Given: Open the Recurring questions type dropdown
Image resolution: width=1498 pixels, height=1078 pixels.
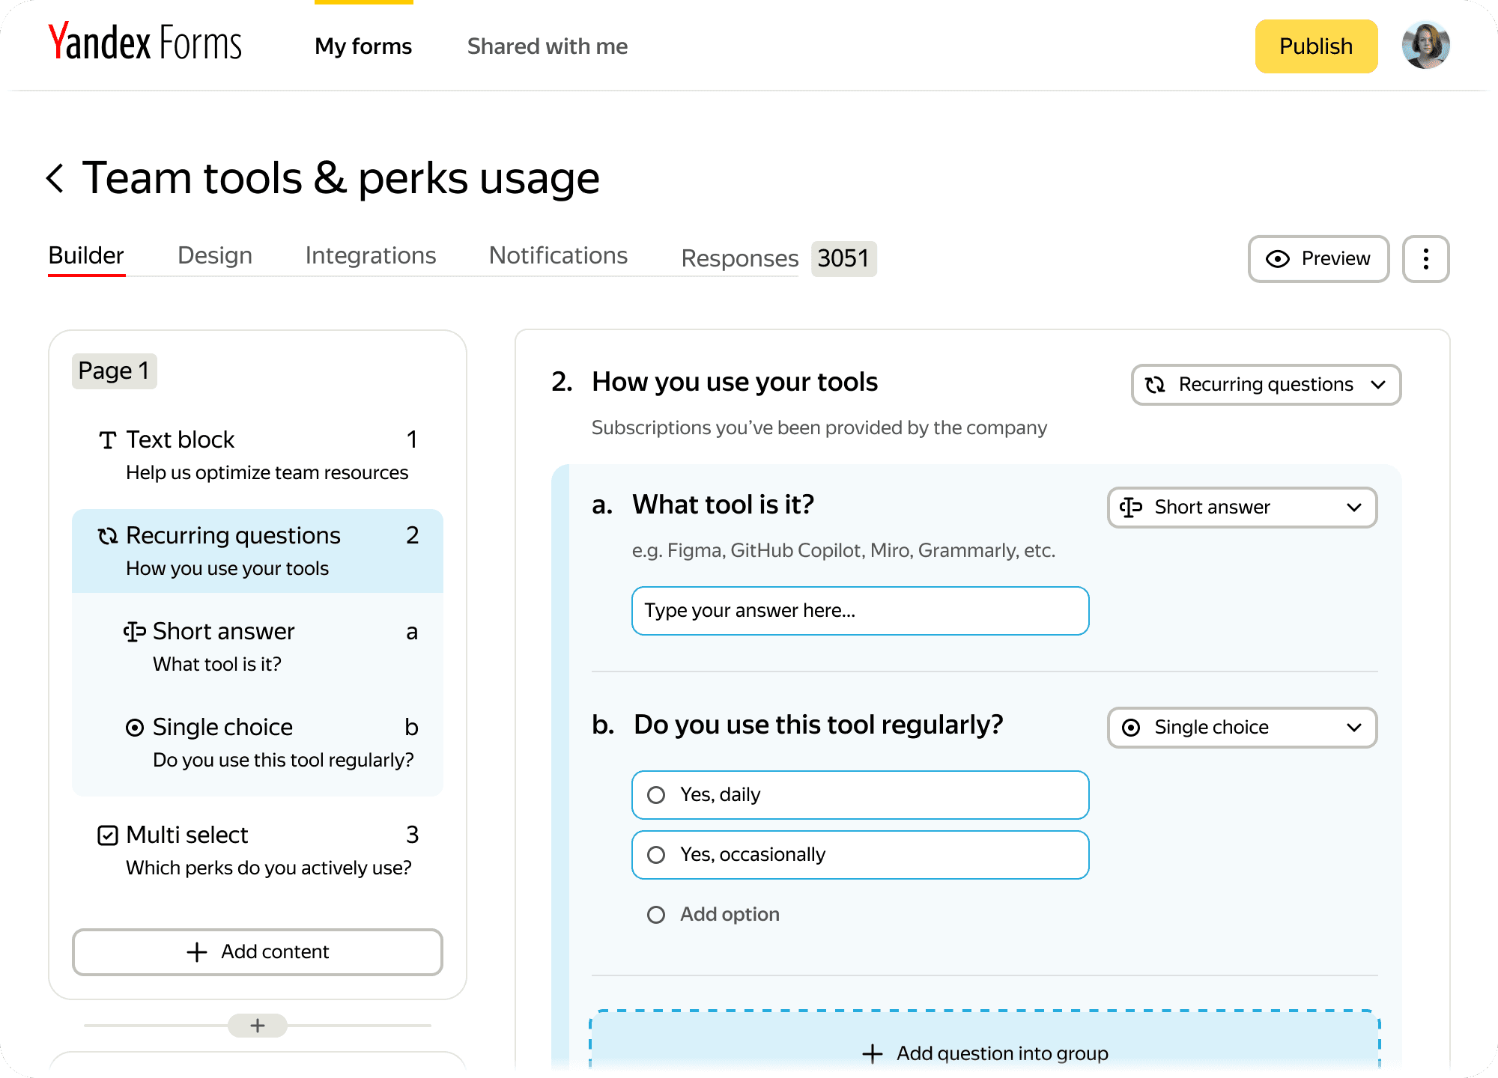Looking at the screenshot, I should pyautogui.click(x=1266, y=385).
